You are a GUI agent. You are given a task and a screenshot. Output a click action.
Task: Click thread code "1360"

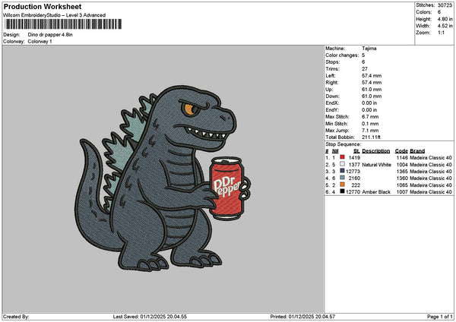[x=402, y=178]
